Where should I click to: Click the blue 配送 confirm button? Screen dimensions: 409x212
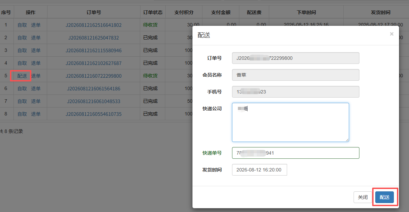point(385,198)
